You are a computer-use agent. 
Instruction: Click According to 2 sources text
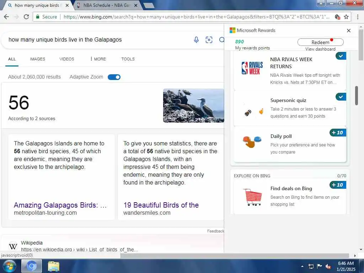click(32, 118)
